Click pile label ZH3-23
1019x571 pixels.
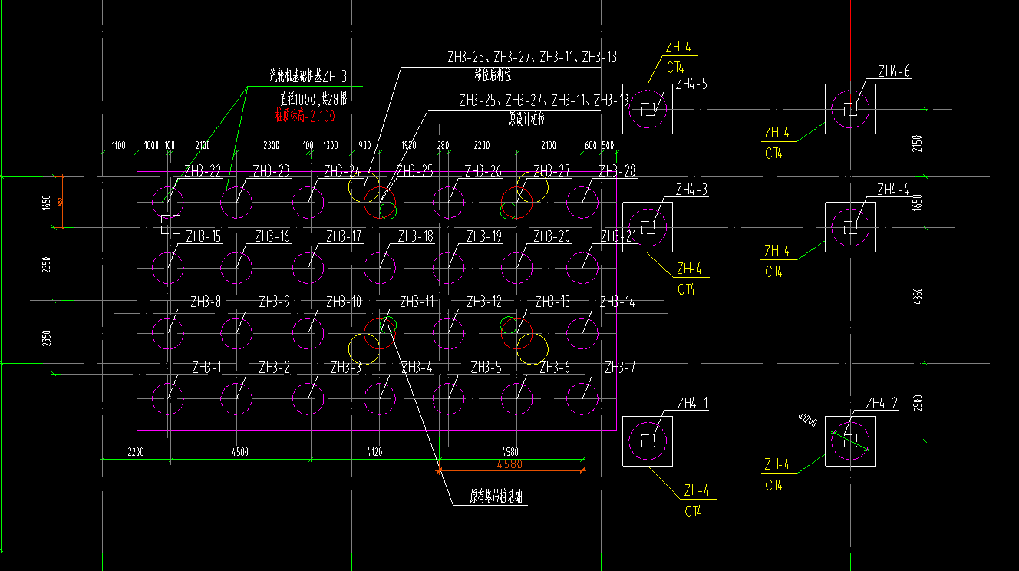coord(272,171)
